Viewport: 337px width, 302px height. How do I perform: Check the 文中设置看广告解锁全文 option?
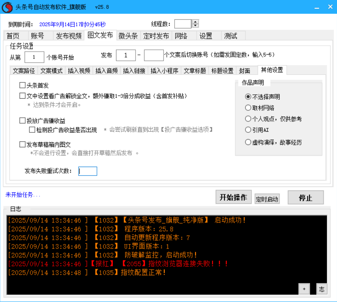[x=22, y=96]
